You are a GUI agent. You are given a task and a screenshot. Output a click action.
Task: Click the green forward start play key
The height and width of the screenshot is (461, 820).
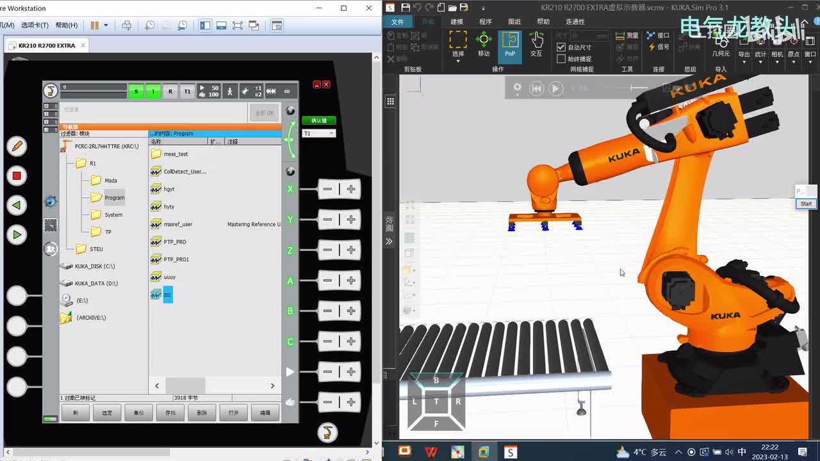click(x=17, y=235)
